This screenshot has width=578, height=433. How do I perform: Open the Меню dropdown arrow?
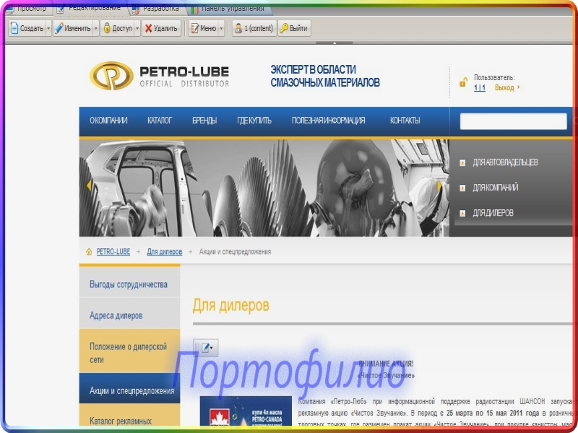tap(221, 28)
